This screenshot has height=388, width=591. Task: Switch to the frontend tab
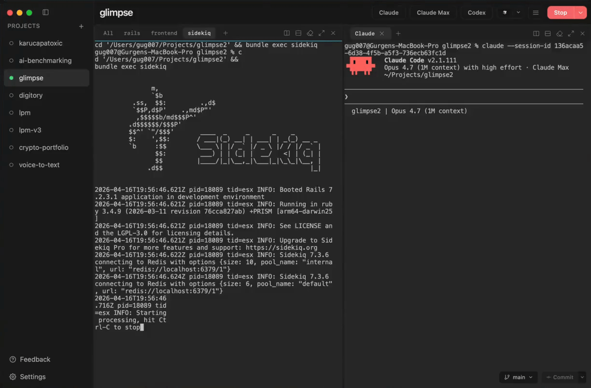click(x=164, y=33)
